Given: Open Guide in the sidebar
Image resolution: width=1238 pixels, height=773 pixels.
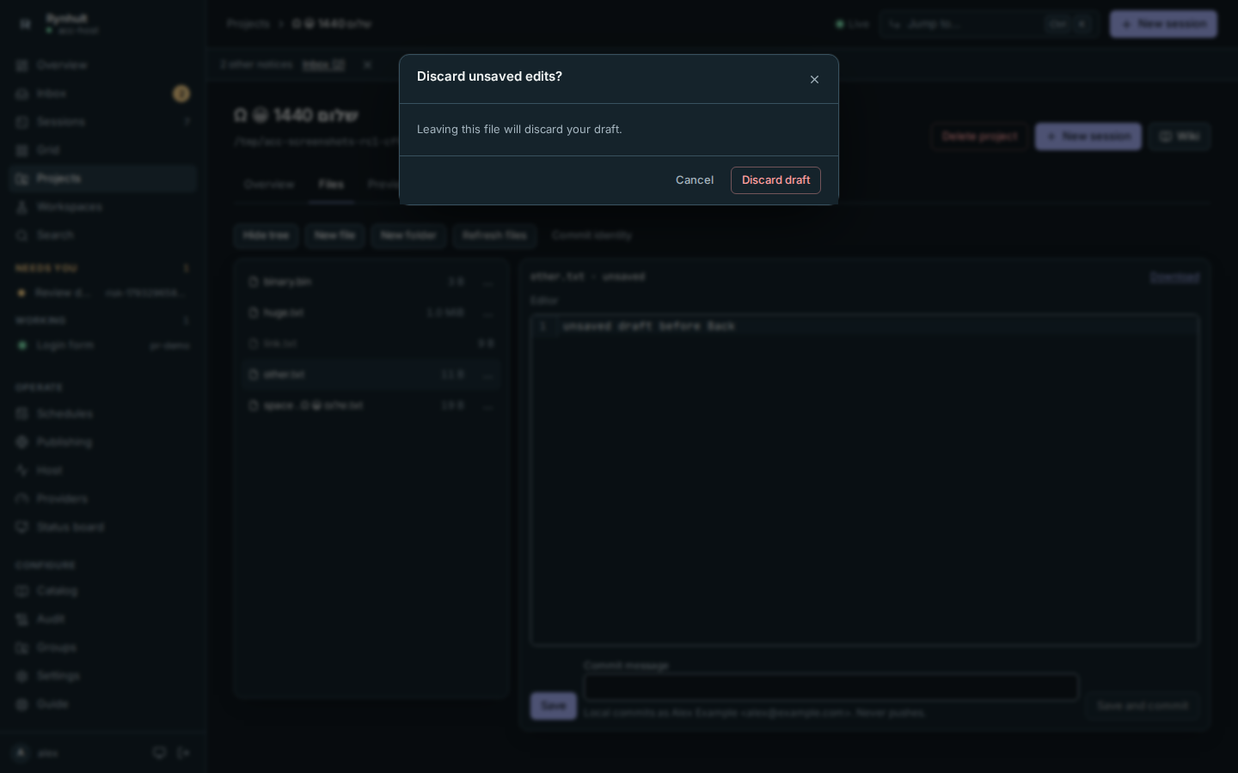Looking at the screenshot, I should tap(103, 704).
